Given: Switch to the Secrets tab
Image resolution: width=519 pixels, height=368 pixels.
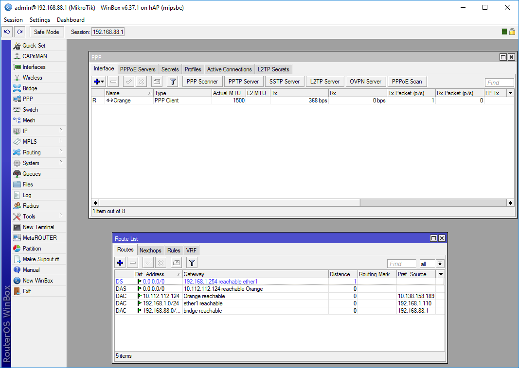Looking at the screenshot, I should [170, 69].
